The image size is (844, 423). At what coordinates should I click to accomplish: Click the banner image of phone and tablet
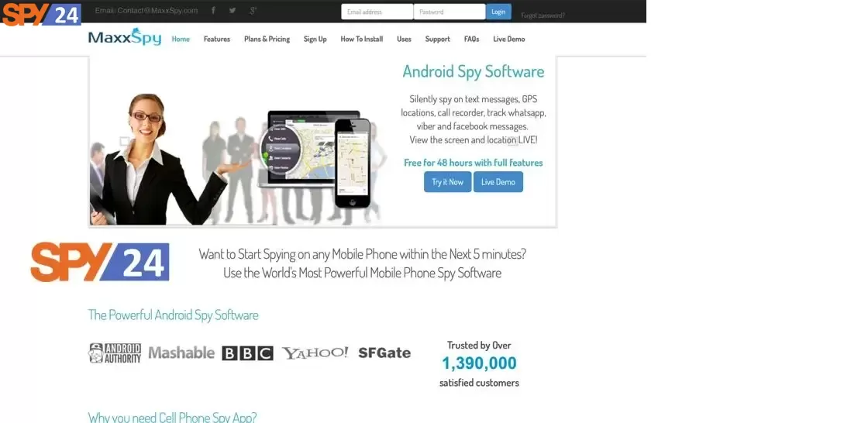tap(315, 159)
